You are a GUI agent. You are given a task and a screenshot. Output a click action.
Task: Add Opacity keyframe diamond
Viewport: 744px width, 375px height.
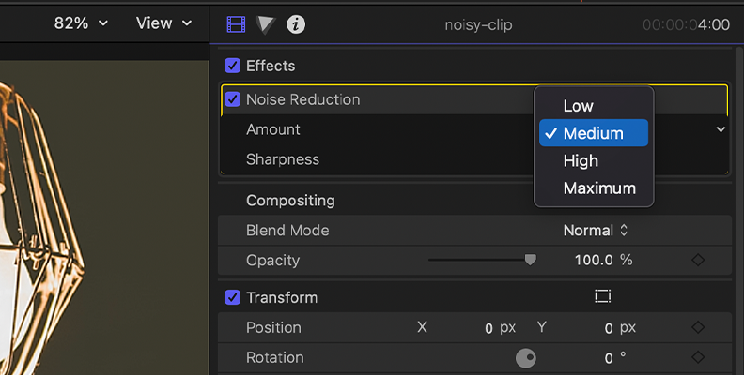click(698, 260)
